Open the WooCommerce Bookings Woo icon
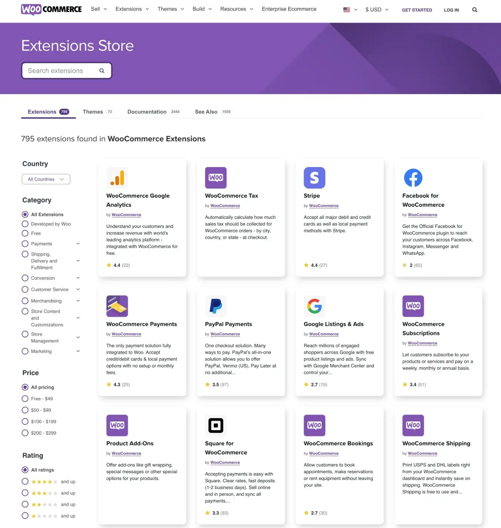Viewport: 501px width, 528px height. click(314, 426)
